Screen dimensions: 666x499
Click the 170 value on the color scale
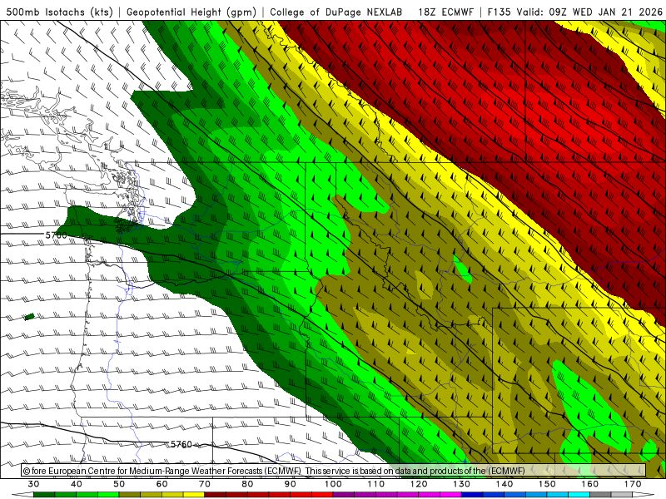point(633,484)
